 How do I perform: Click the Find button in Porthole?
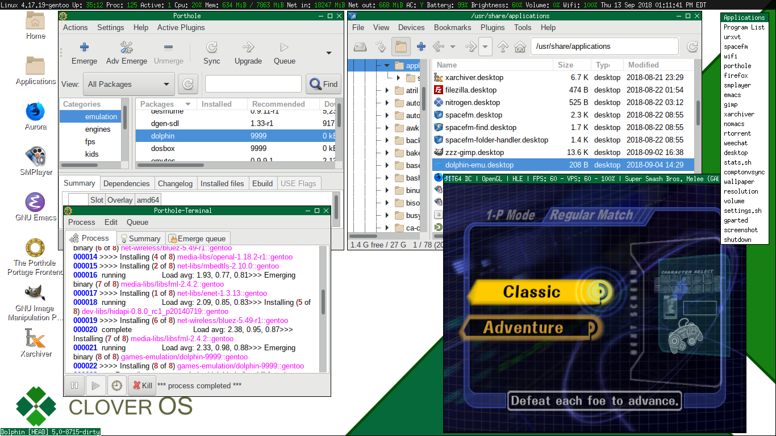[x=324, y=84]
